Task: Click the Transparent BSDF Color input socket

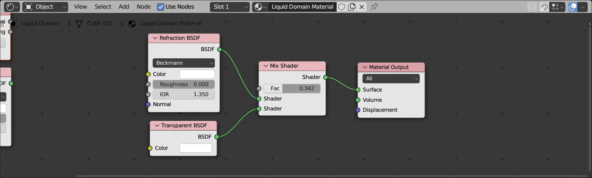Action: click(x=150, y=148)
